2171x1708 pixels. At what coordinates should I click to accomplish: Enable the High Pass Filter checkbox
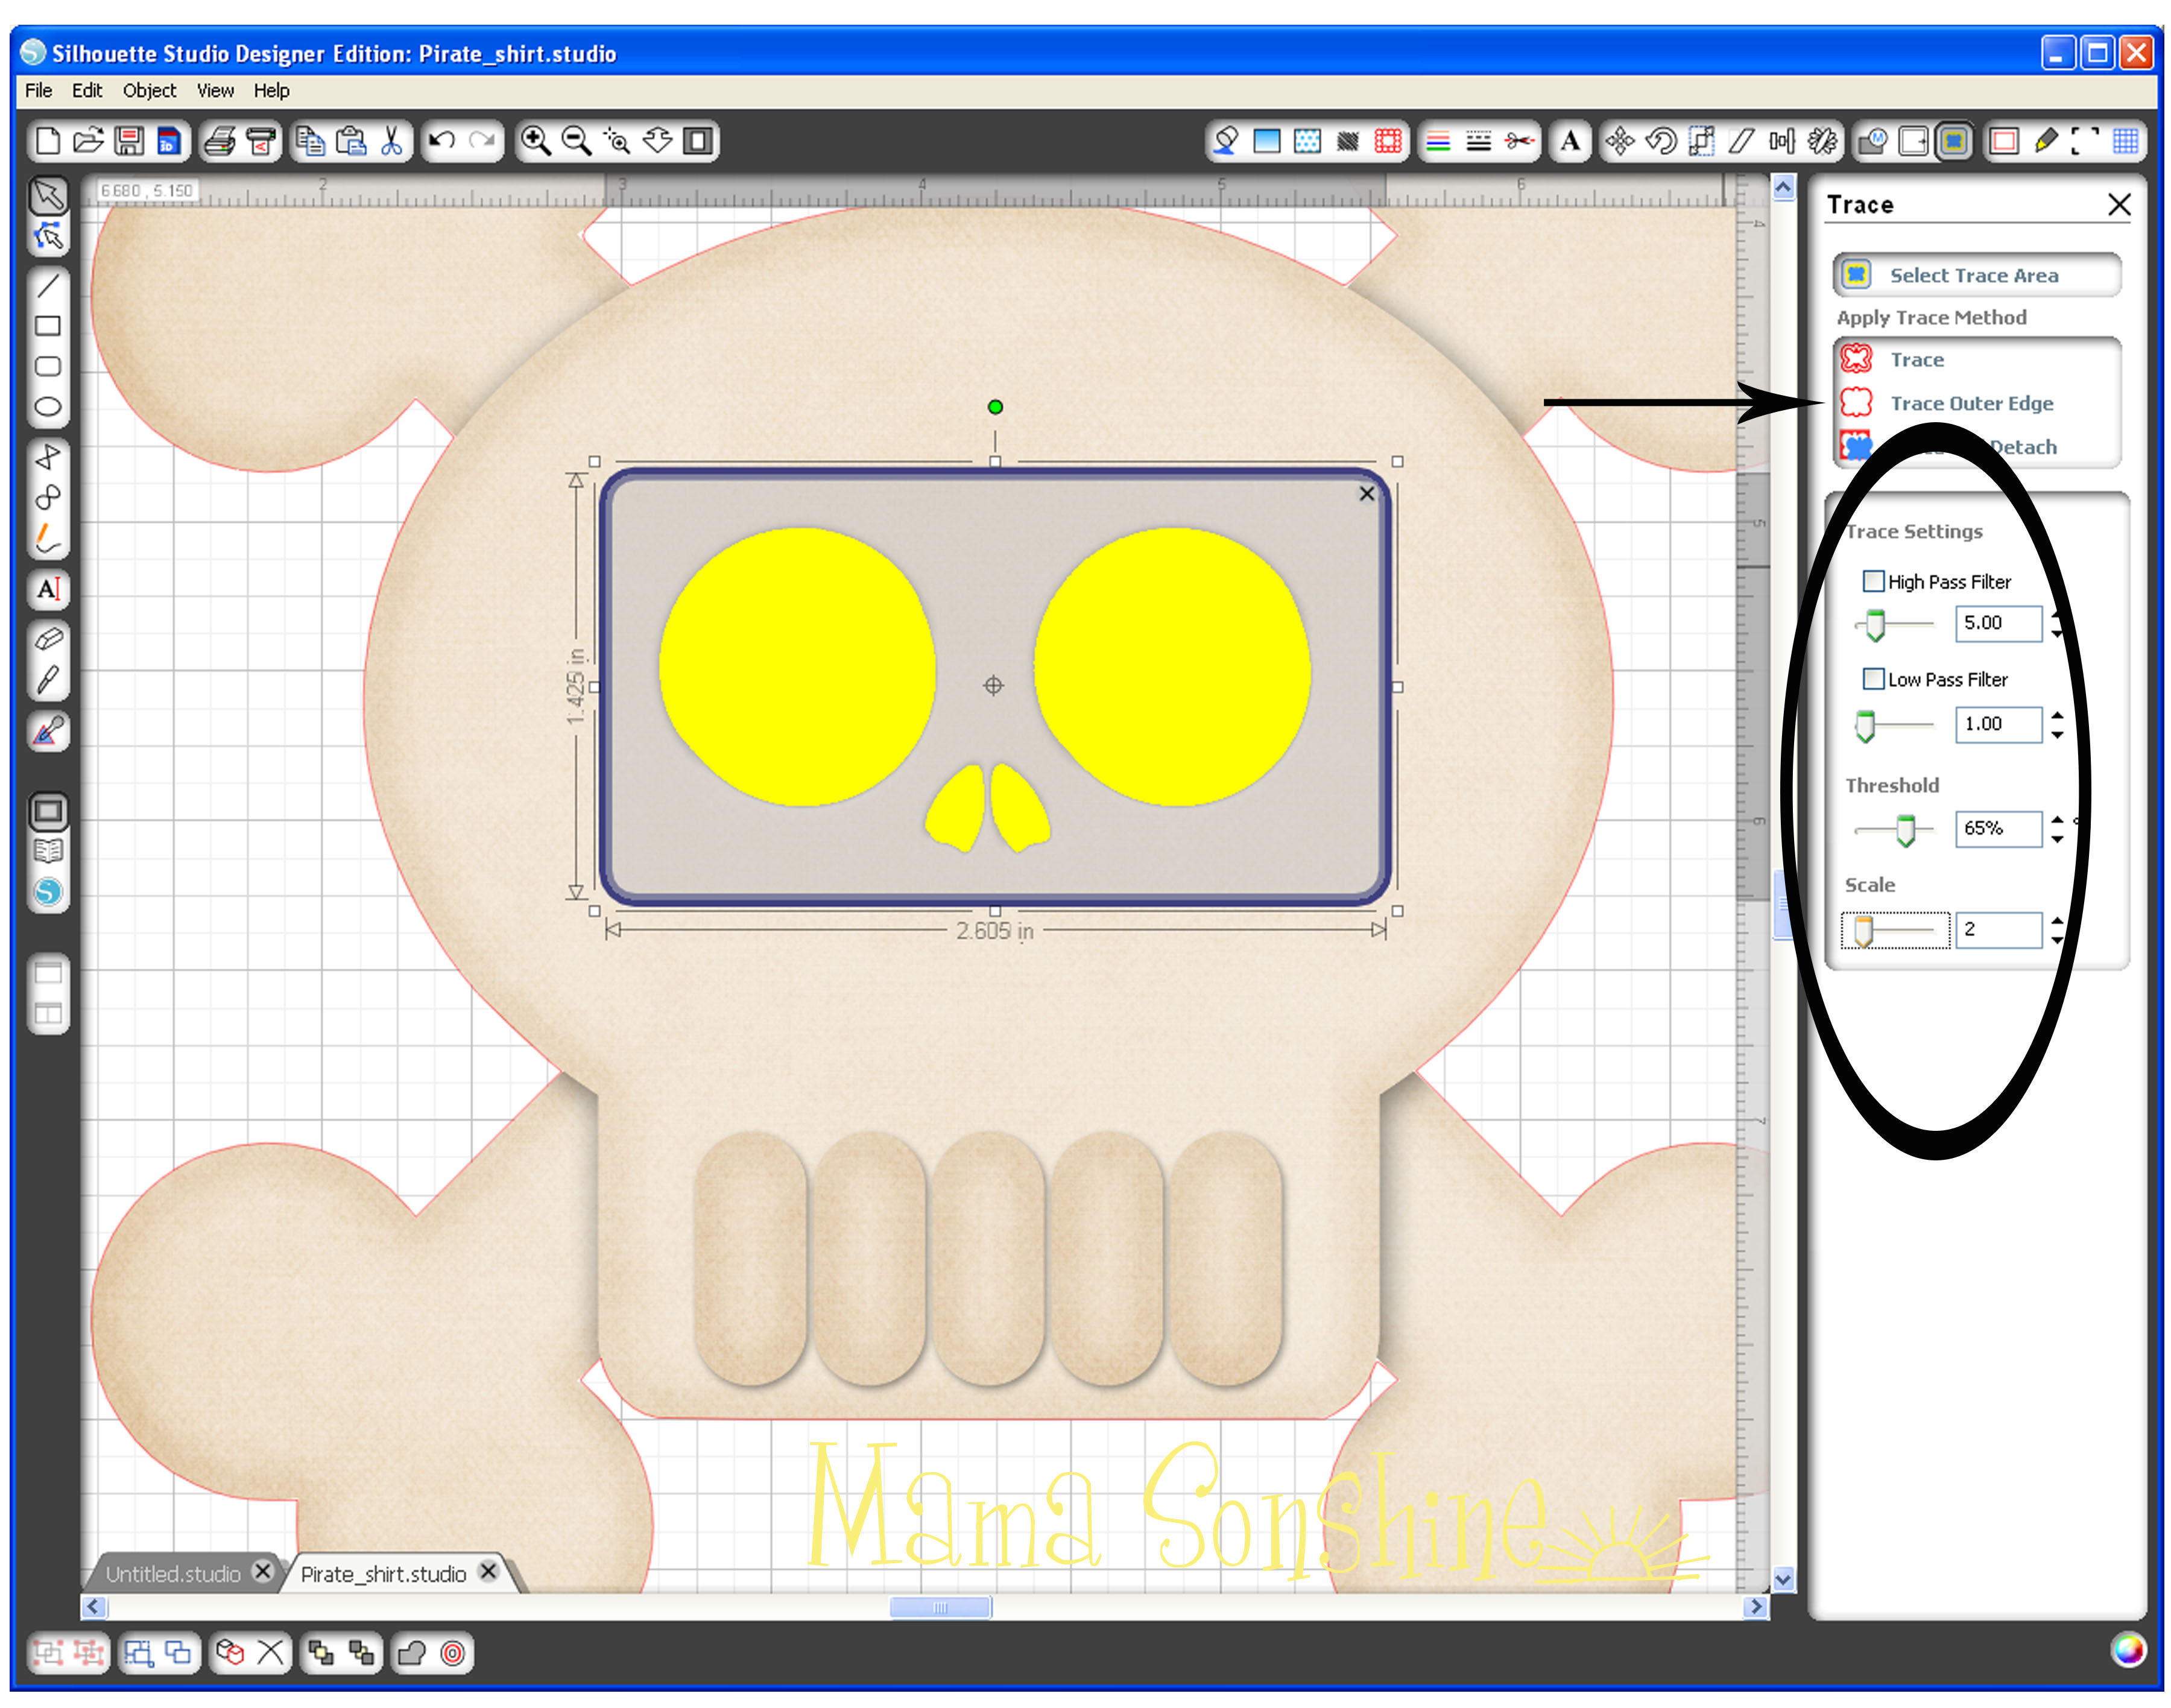(1873, 581)
